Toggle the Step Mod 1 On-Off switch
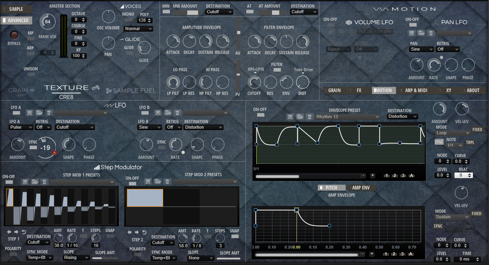The image size is (489, 265). pyautogui.click(x=9, y=183)
